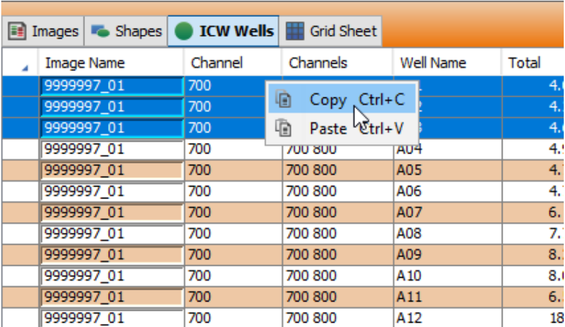Select the Image Name cell in row A11
565x327 pixels.
(x=112, y=297)
